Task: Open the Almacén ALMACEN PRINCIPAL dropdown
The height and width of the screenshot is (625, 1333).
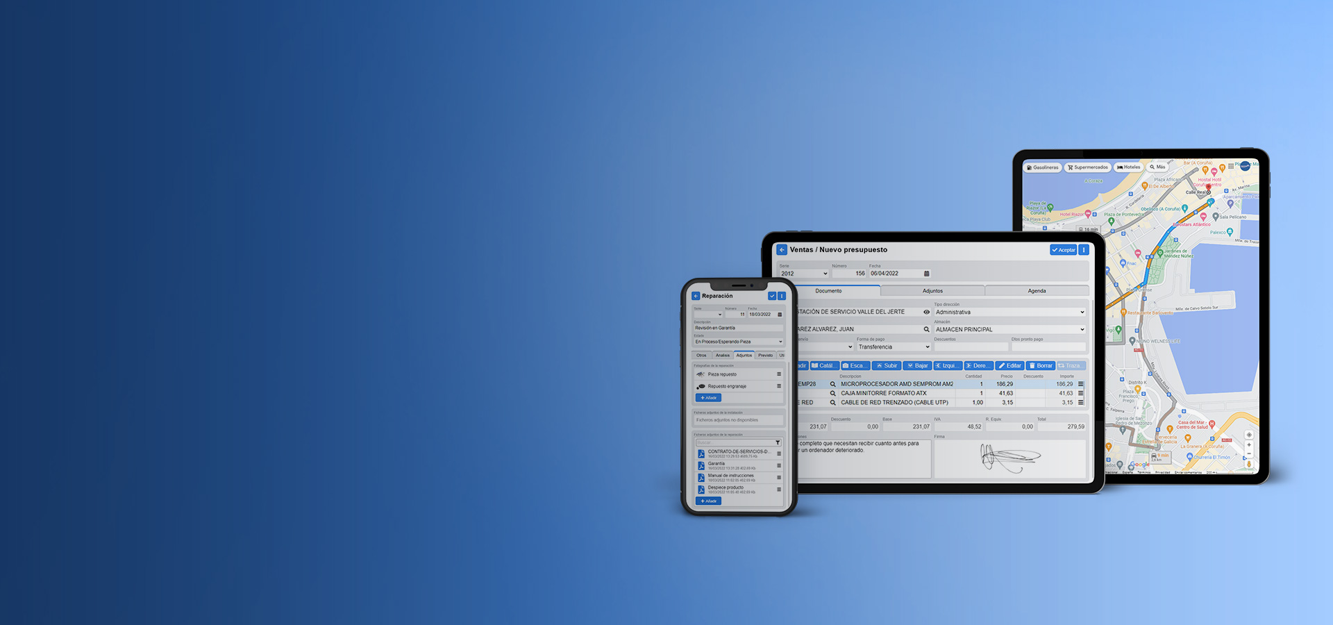Action: [x=1082, y=330]
